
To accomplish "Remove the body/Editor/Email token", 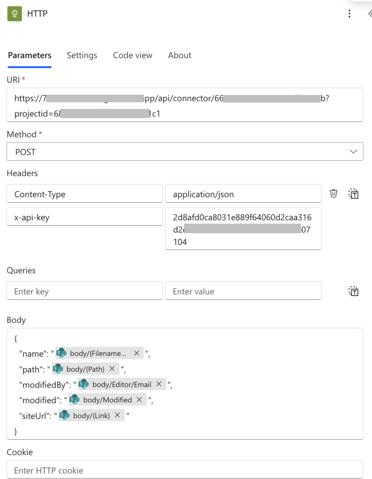I will [x=159, y=384].
